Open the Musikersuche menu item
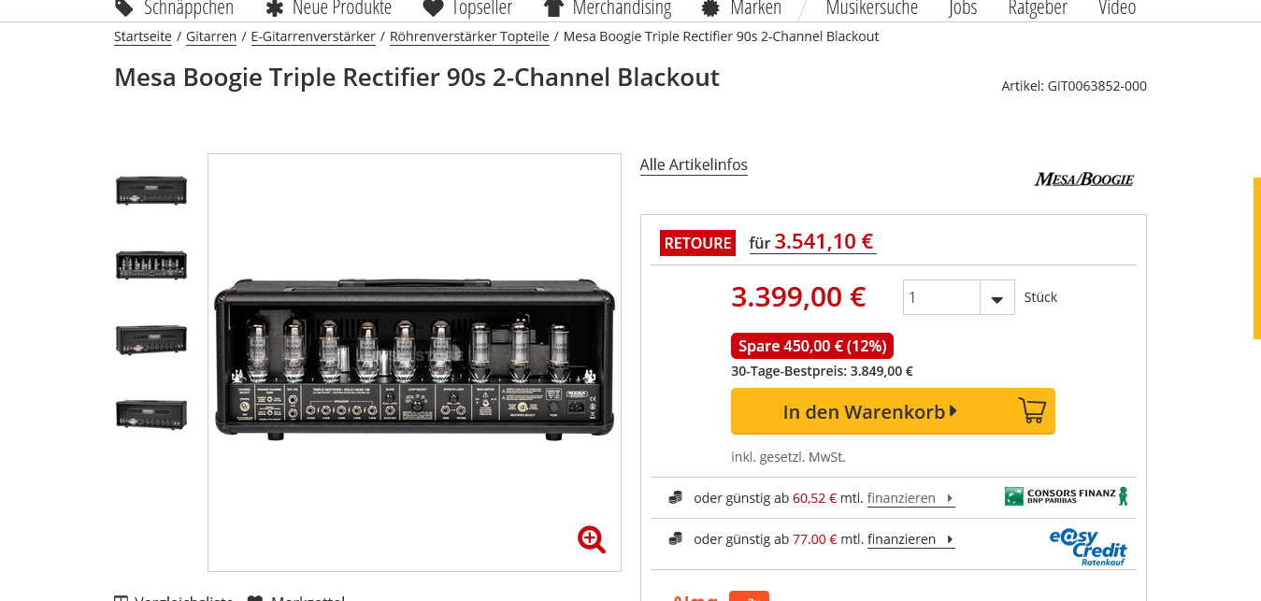The height and width of the screenshot is (601, 1261). (872, 8)
